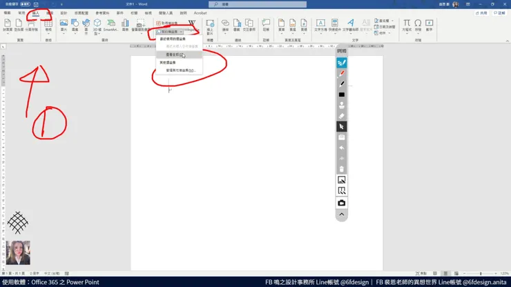The width and height of the screenshot is (511, 287).
Task: Select the red pen in overlay toolbar
Action: 342,74
